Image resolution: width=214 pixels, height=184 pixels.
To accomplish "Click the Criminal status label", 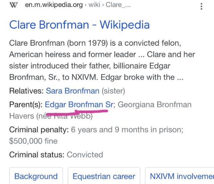I will (37, 155).
